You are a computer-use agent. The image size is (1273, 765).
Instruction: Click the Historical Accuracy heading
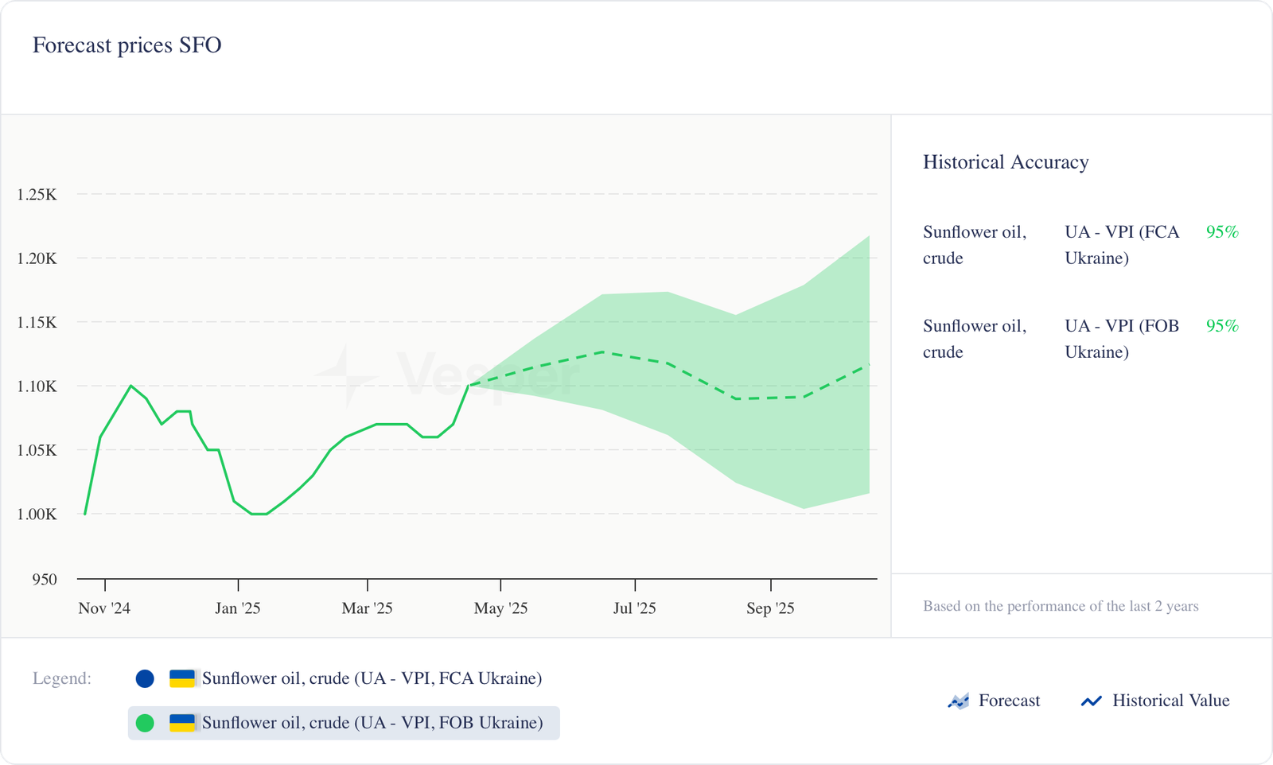[1006, 162]
